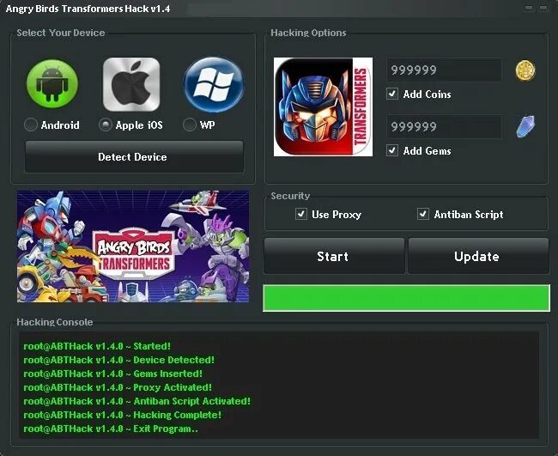
Task: Click the 'Started!' console line
Action: (97, 346)
